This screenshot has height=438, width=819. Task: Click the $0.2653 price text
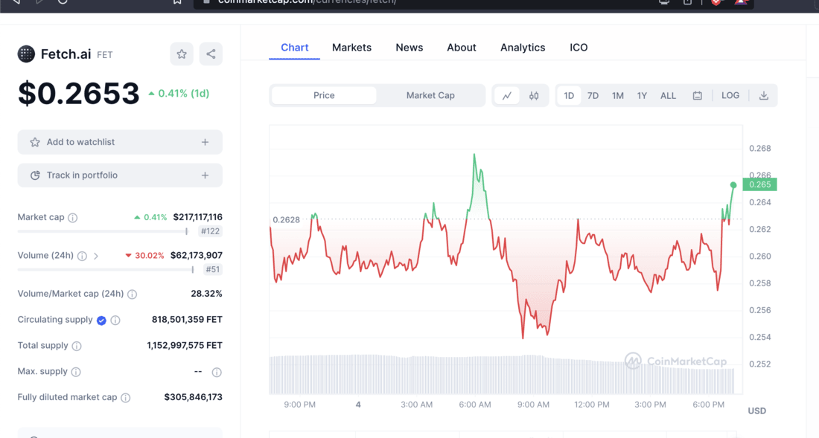point(78,94)
